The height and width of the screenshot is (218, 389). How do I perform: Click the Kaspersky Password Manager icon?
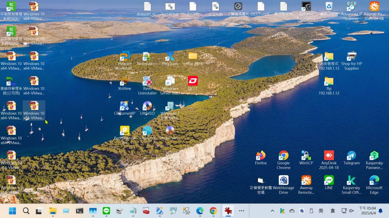374,156
